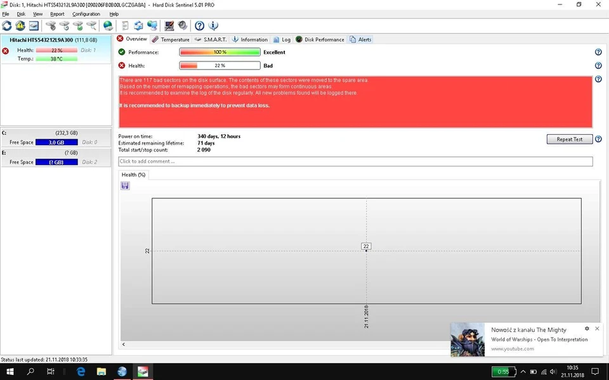Image resolution: width=609 pixels, height=380 pixels.
Task: Click 'World of Warships - Open To Interpretation' notification
Action: pos(539,339)
